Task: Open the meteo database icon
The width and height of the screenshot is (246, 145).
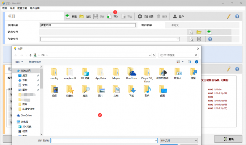Action: [x=199, y=39]
